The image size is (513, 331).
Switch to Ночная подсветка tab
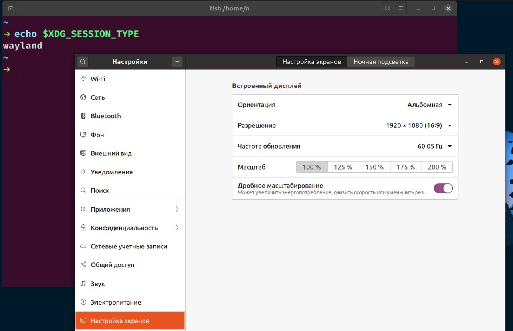click(x=381, y=62)
